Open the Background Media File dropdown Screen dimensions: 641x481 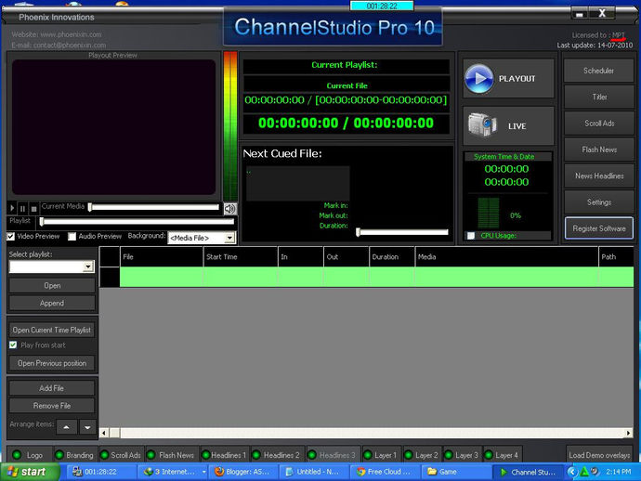click(229, 238)
